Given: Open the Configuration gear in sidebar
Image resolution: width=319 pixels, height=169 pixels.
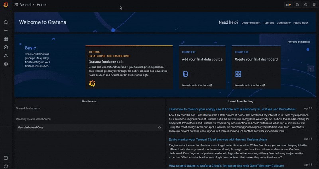Looking at the screenshot, I should 6,64.
